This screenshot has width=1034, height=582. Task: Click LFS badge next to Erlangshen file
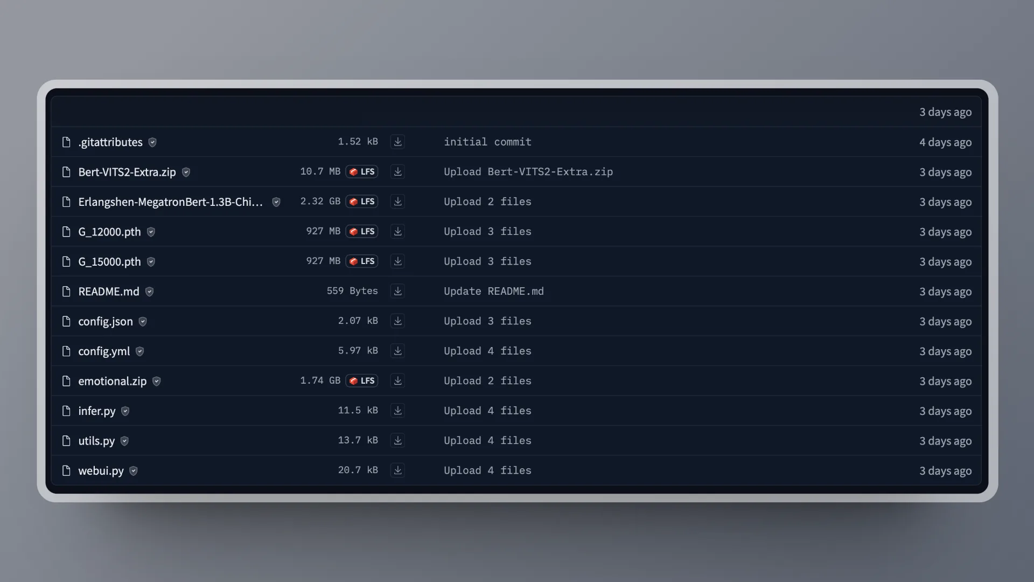coord(362,202)
